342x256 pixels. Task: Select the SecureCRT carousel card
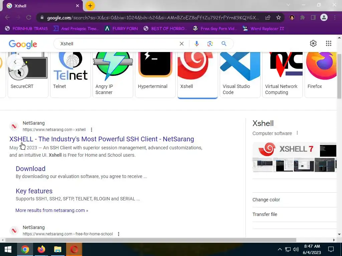28,75
